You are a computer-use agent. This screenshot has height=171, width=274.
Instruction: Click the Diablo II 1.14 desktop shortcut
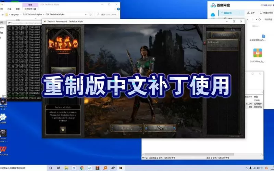coord(3,104)
